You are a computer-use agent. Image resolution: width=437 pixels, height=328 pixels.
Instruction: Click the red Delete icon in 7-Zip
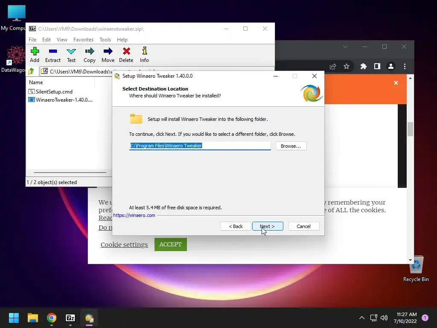coord(126,55)
